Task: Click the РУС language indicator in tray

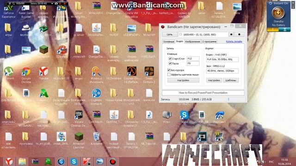Action: click(271, 162)
